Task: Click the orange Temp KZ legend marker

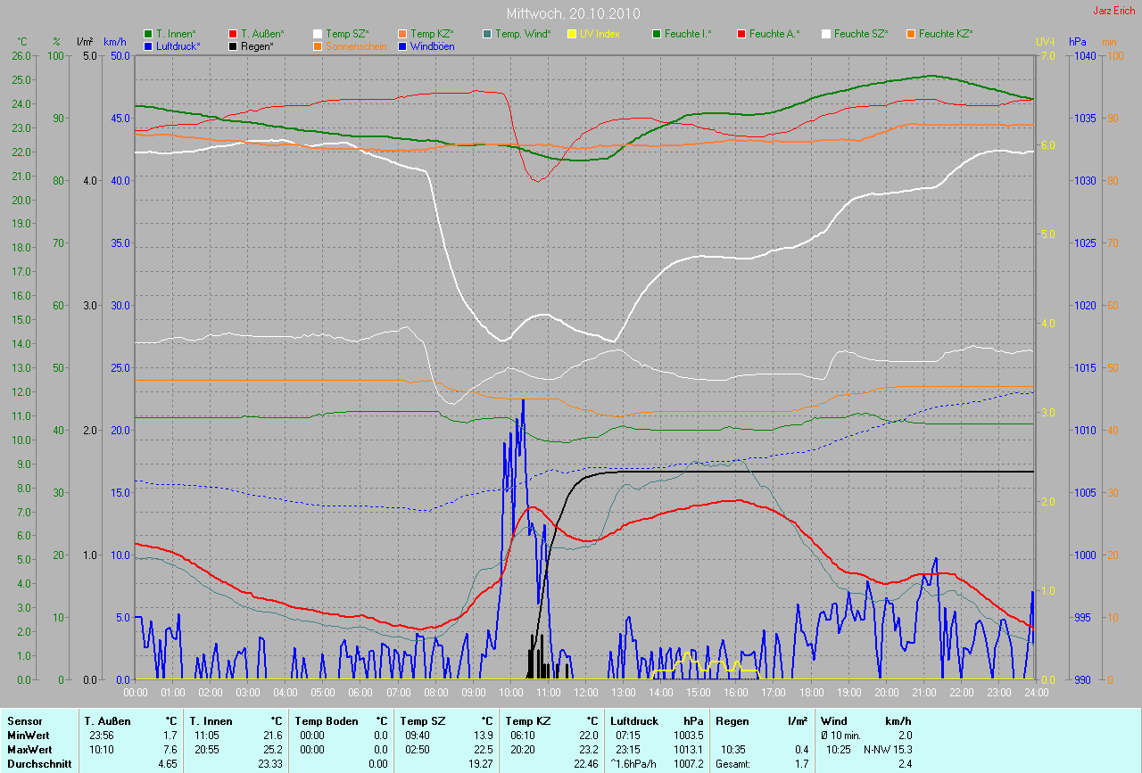Action: coord(403,34)
